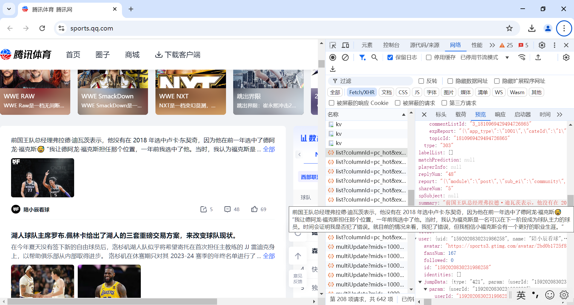
Task: Clear the network log
Action: (345, 57)
